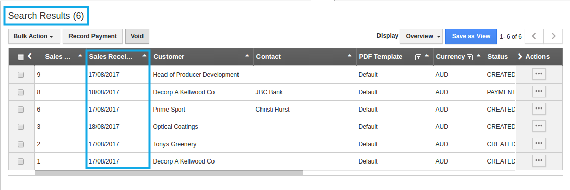The image size is (570, 190).
Task: Open actions menu for Prime Sport row
Action: [x=539, y=109]
